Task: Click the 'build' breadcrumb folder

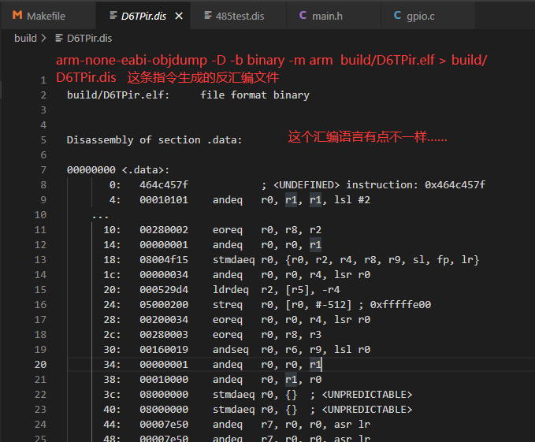Action: click(25, 38)
